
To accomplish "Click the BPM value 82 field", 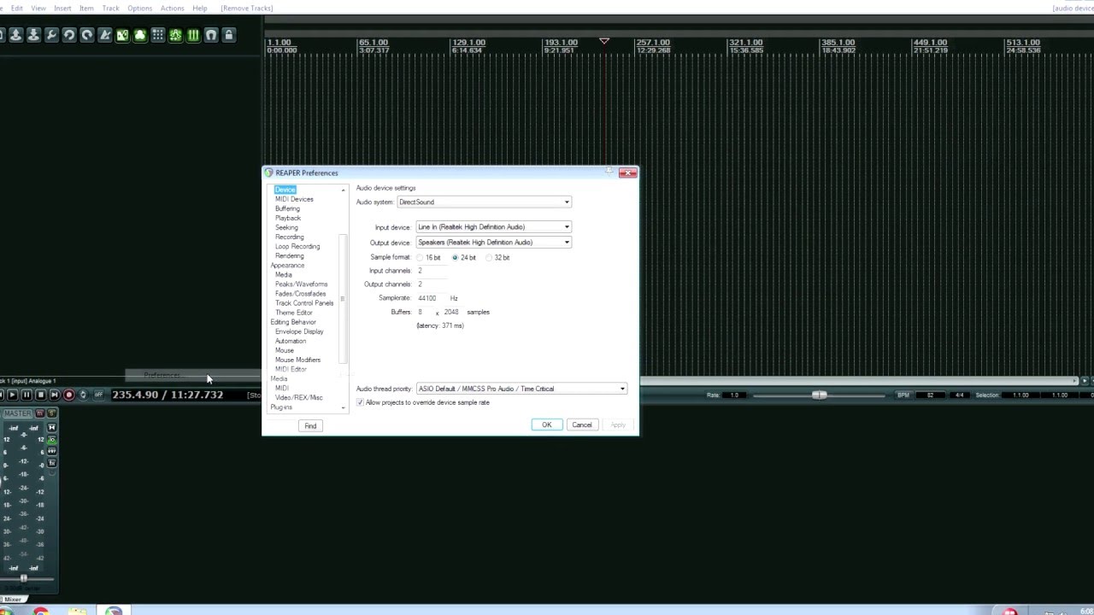I will click(x=930, y=395).
